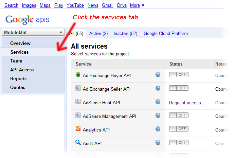235x158 pixels.
Task: Enable the Ad Exchange Buyer API toggle
Action: [179, 75]
